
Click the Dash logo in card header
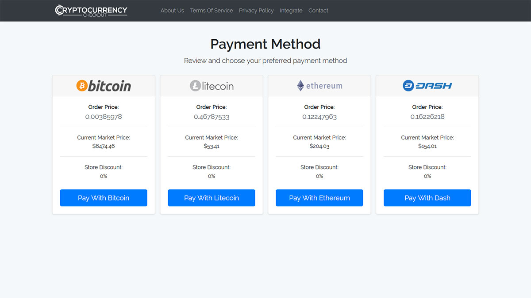[427, 86]
